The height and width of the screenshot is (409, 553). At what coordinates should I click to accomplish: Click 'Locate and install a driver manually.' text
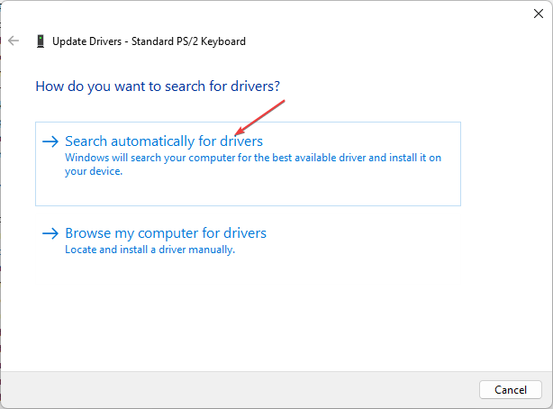click(150, 250)
